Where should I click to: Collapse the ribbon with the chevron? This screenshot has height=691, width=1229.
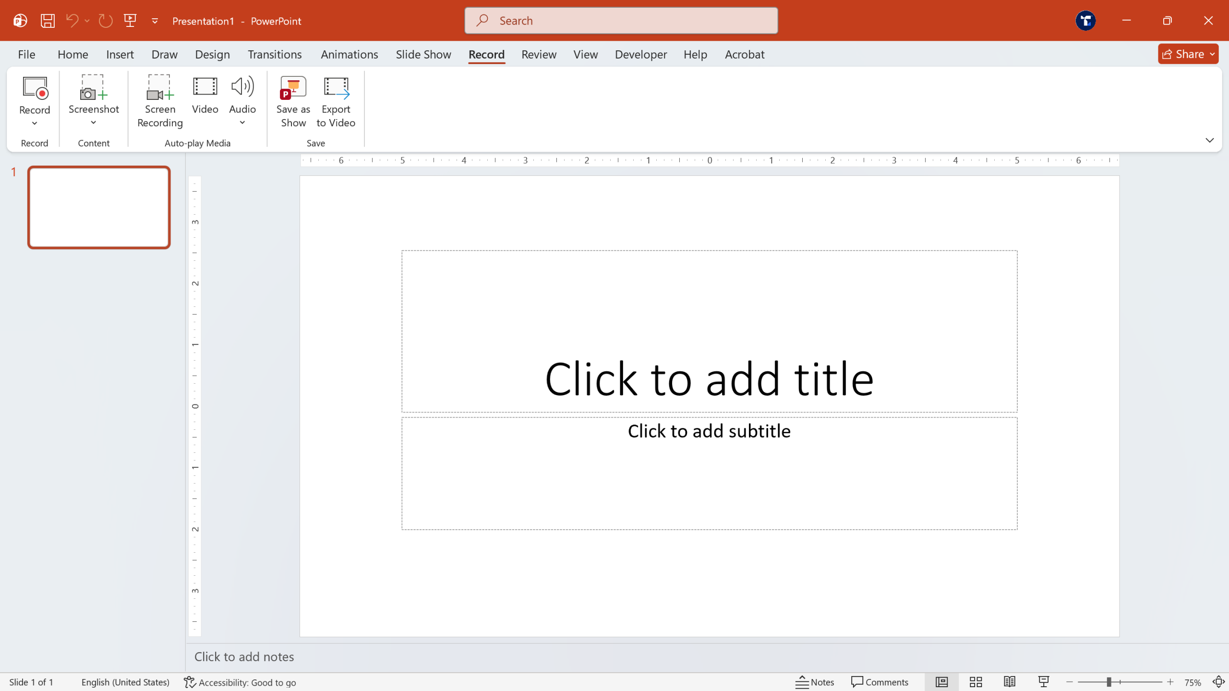pyautogui.click(x=1209, y=140)
